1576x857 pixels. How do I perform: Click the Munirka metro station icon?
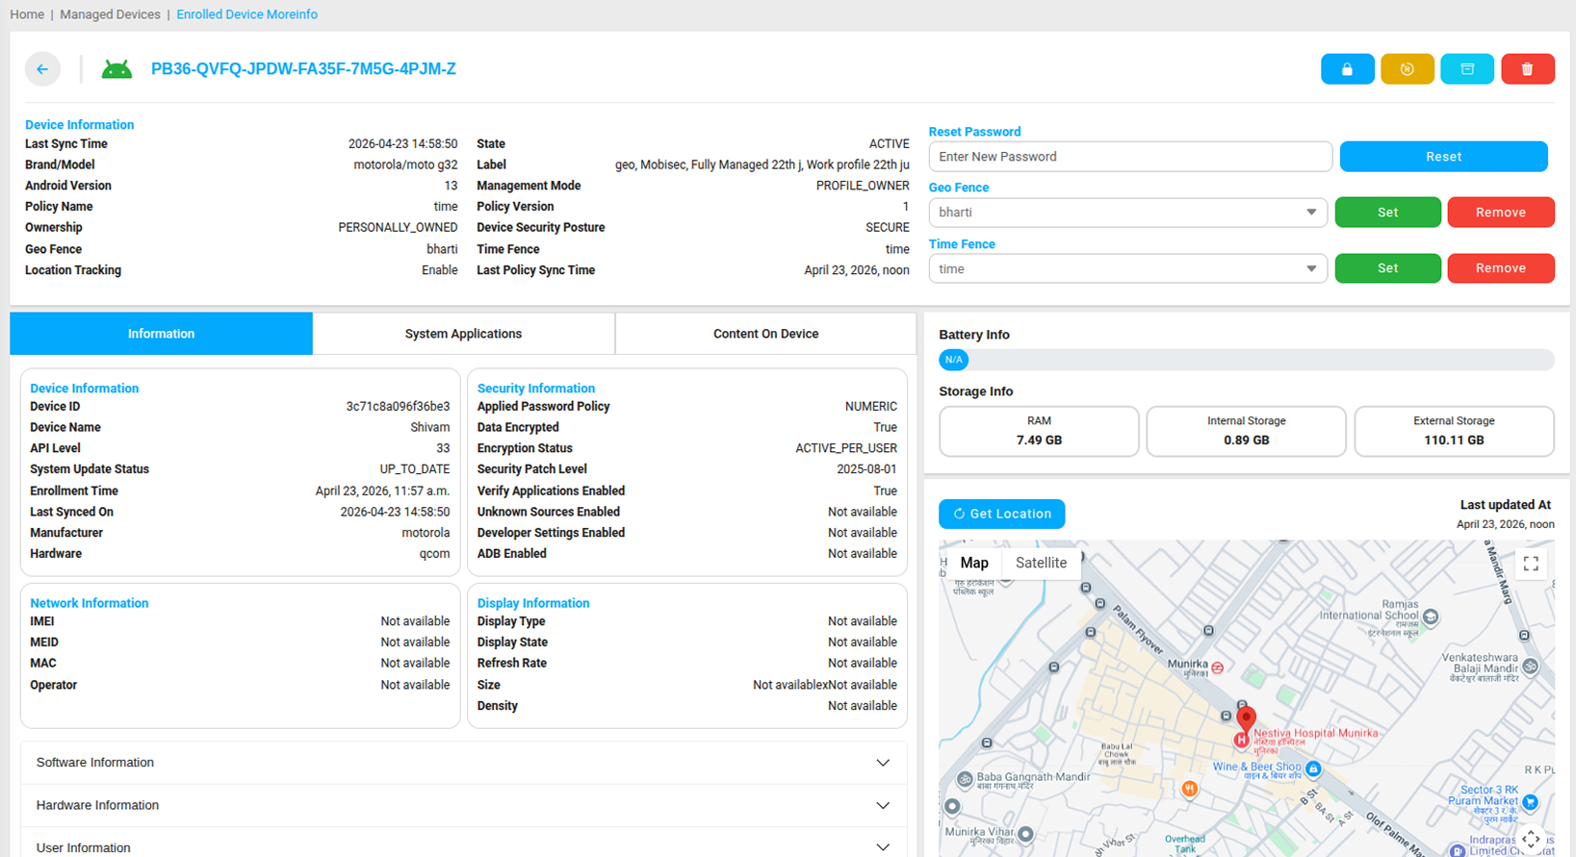tap(1218, 668)
